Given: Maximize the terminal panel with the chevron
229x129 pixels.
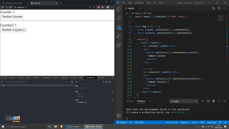Looking at the screenshot, I should pyautogui.click(x=219, y=101).
